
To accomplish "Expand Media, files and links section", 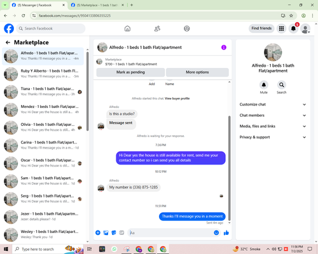I will pyautogui.click(x=273, y=126).
